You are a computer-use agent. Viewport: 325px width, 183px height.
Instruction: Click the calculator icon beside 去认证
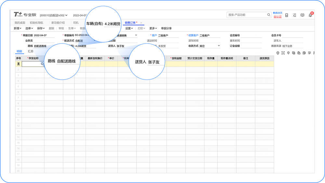(x=287, y=15)
